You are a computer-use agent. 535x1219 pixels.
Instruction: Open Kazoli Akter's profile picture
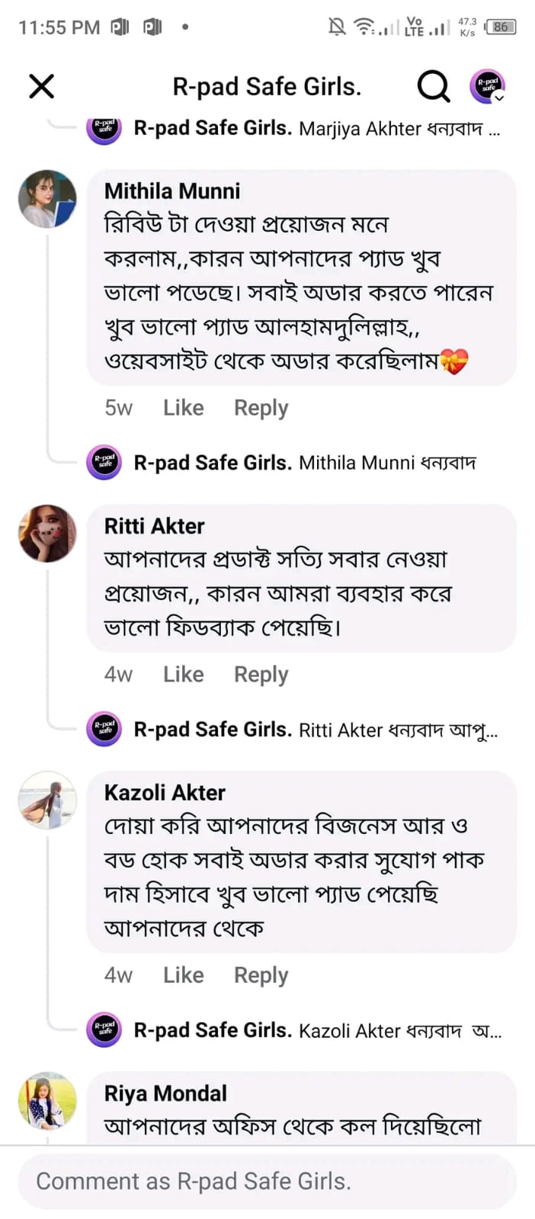[47, 800]
